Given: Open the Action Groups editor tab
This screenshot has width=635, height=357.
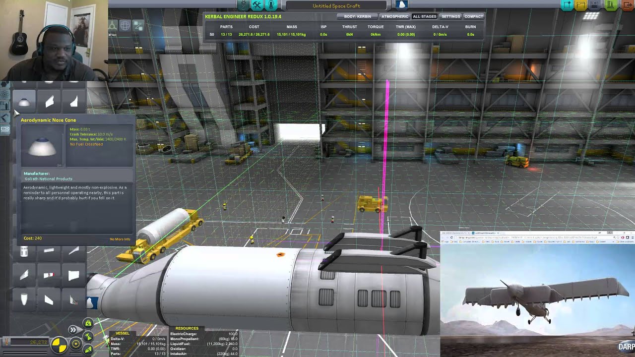Looking at the screenshot, I should pyautogui.click(x=257, y=5).
